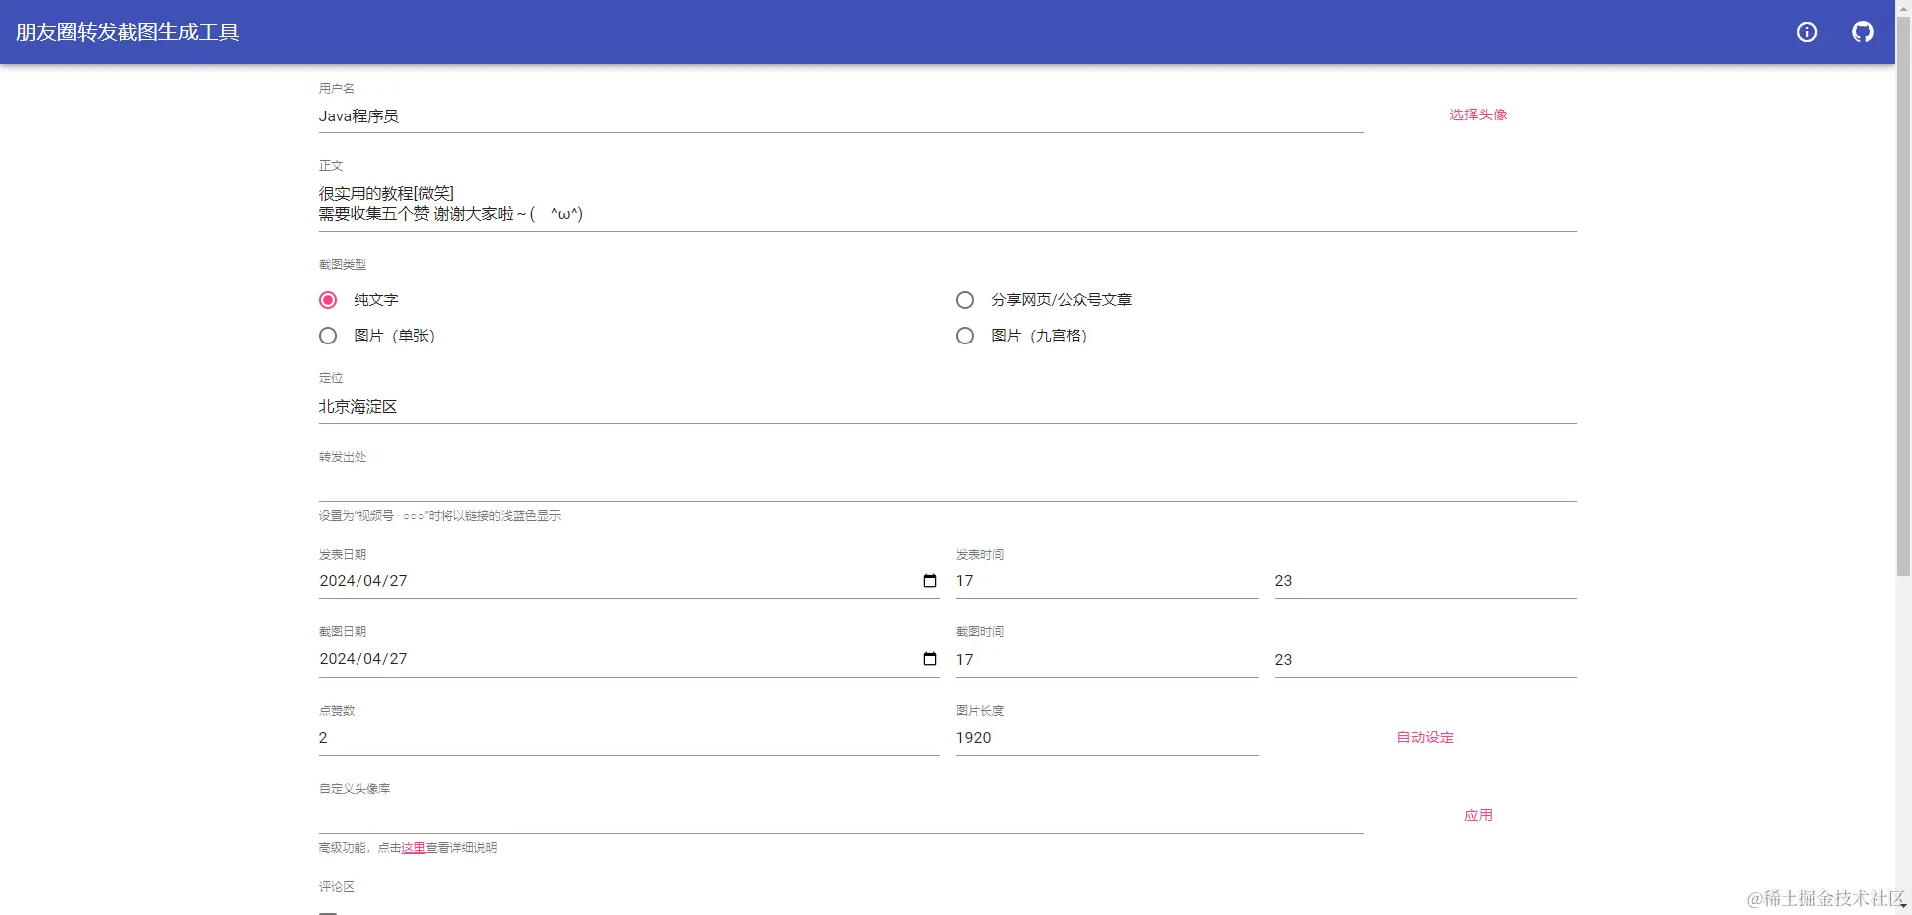Focus the 自定义头像库 field
The height and width of the screenshot is (915, 1912).
[840, 816]
